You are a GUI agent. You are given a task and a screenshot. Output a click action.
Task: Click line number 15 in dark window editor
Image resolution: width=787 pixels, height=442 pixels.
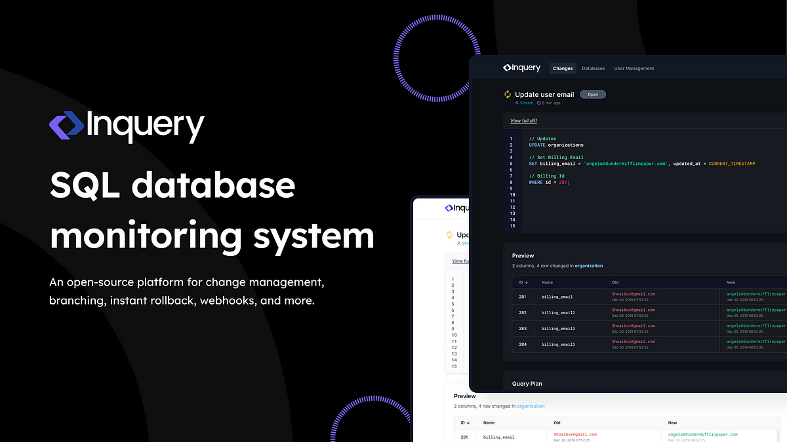(512, 226)
